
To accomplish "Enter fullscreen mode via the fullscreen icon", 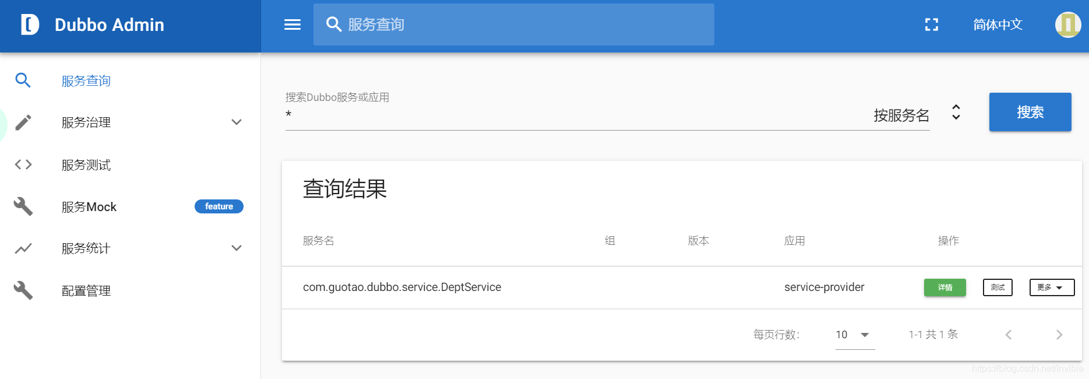I will 932,24.
